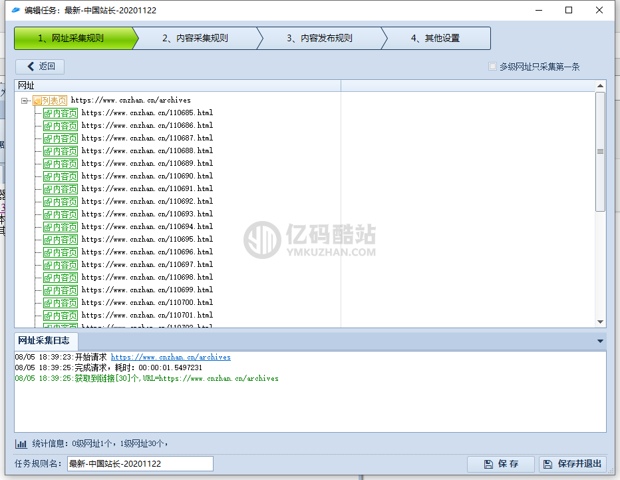The height and width of the screenshot is (480, 620).
Task: Enable 多级网址只采集第一条 checkbox
Action: point(492,67)
